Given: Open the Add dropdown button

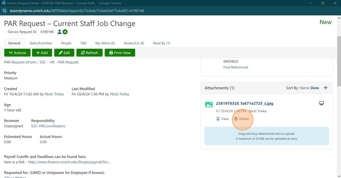Looking at the screenshot, I should [42, 53].
